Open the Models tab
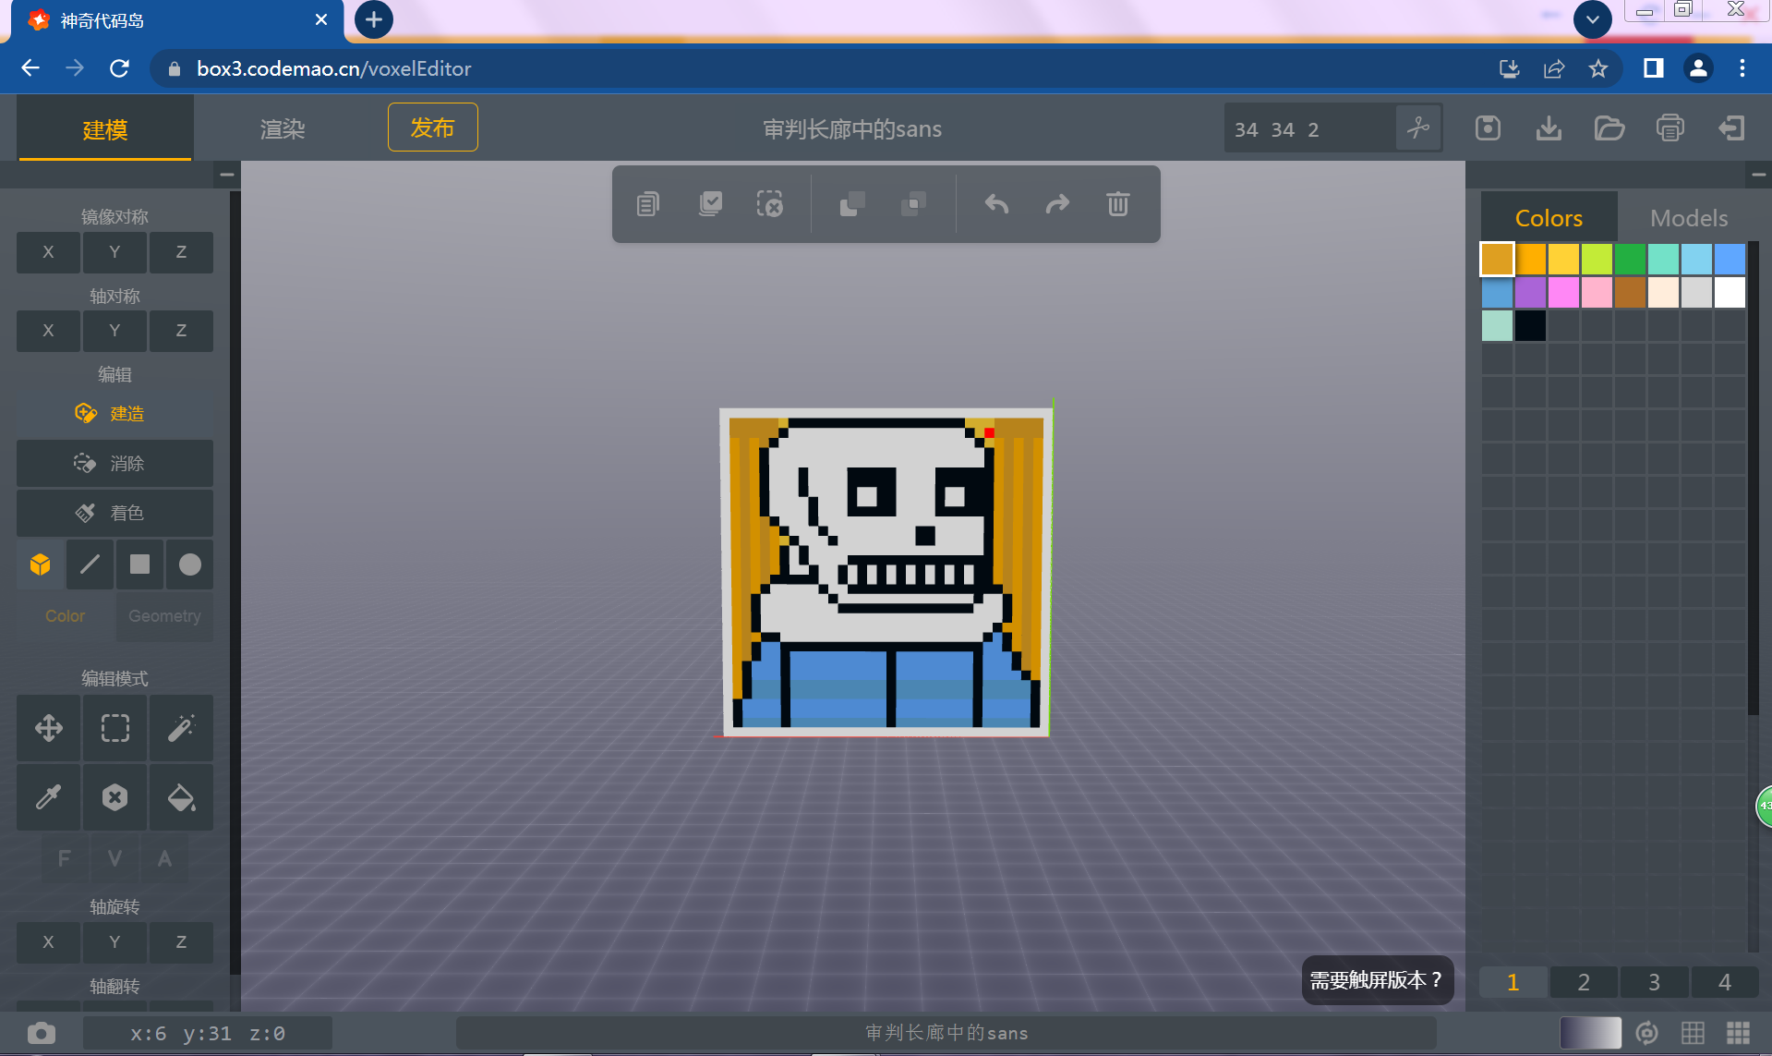This screenshot has height=1056, width=1772. click(1689, 218)
